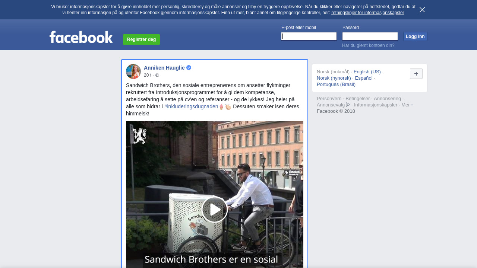Open Anniken Hauglie's profile picture
This screenshot has height=268, width=477.
(133, 71)
